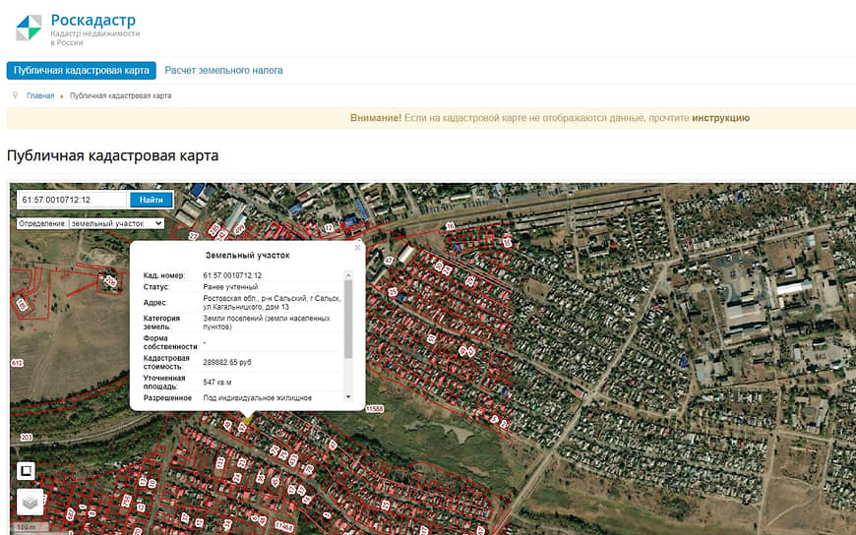Click the address text ул Кагальницкого, дом 13

click(246, 308)
